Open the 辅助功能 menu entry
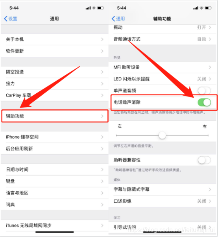This screenshot has width=218, height=237. click(55, 116)
